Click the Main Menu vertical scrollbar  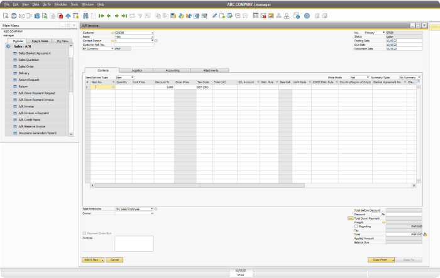71,75
